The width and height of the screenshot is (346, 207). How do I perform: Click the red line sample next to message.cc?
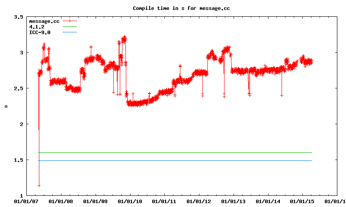pos(70,21)
